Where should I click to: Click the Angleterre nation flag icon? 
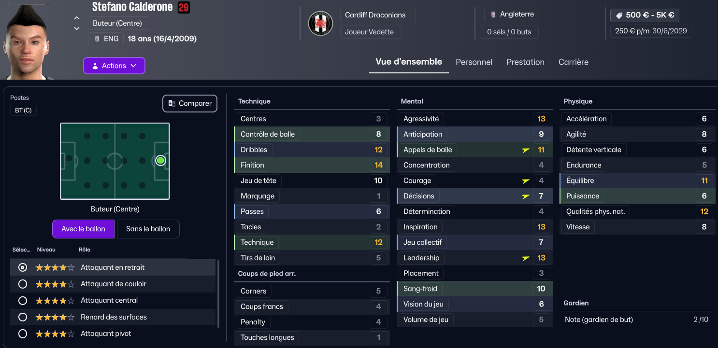pyautogui.click(x=493, y=14)
